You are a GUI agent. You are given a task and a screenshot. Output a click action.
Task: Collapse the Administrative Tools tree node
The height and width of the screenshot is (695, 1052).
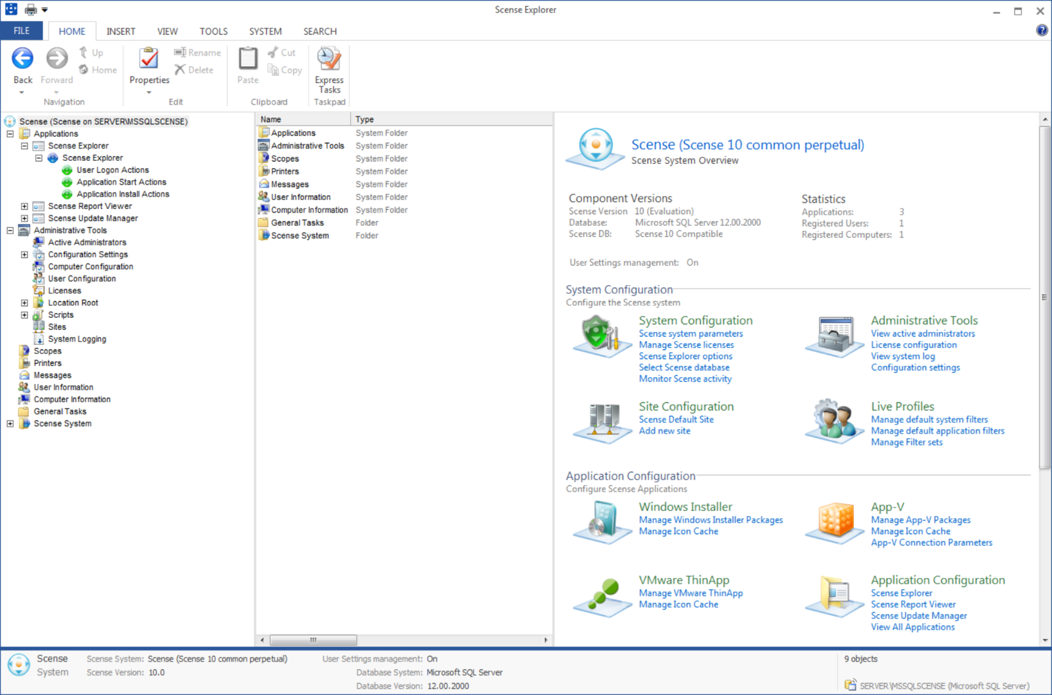click(10, 230)
